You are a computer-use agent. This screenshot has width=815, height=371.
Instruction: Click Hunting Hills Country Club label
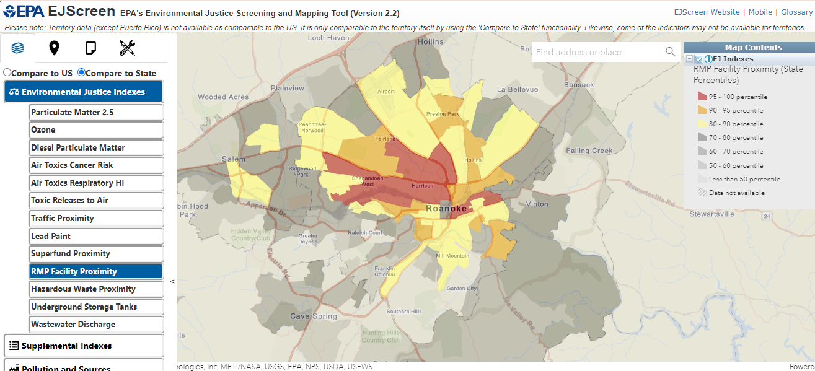click(381, 336)
